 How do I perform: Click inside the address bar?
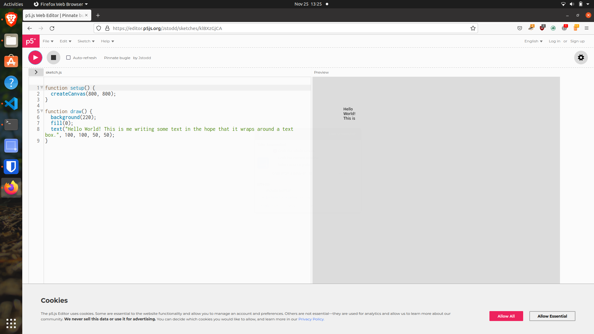click(278, 28)
